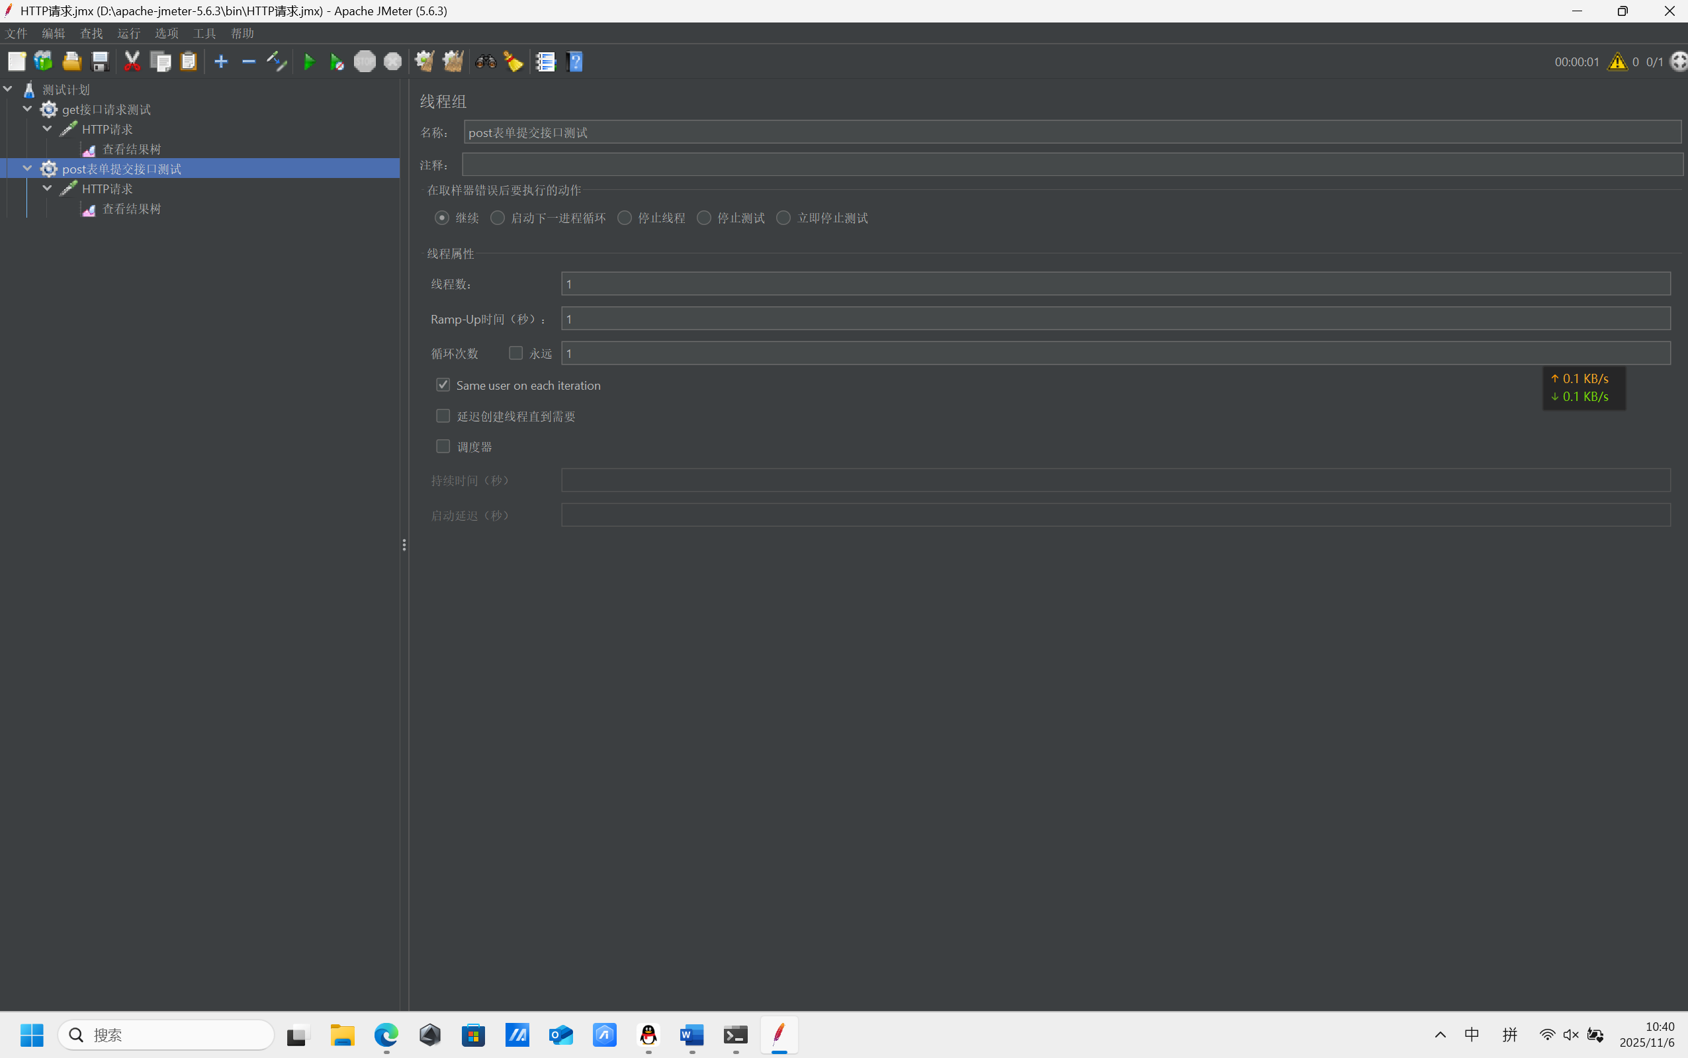Select 查看结果树 under the get group
The height and width of the screenshot is (1058, 1688).
[x=132, y=149]
